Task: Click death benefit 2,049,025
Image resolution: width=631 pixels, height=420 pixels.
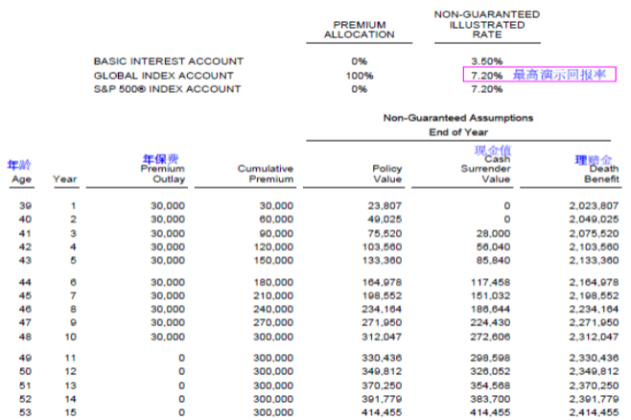Action: (594, 220)
